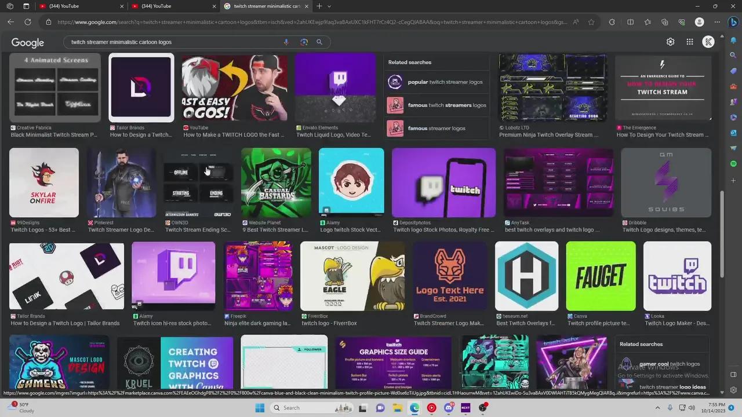Screen dimensions: 742x417
Task: Click the page vertical scrollbar
Action: click(x=722, y=235)
